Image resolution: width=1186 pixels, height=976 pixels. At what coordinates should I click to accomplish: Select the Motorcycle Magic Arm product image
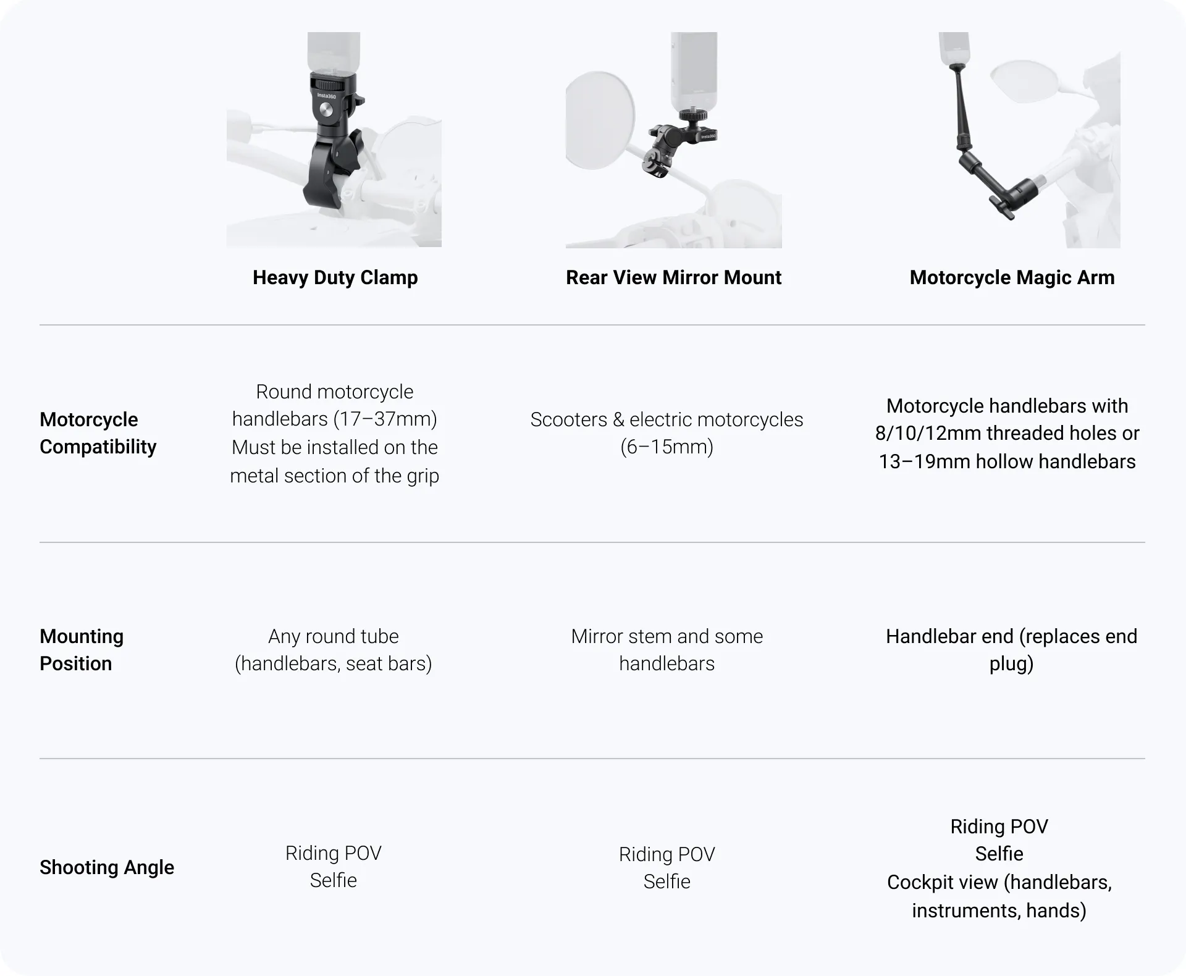tap(1028, 140)
